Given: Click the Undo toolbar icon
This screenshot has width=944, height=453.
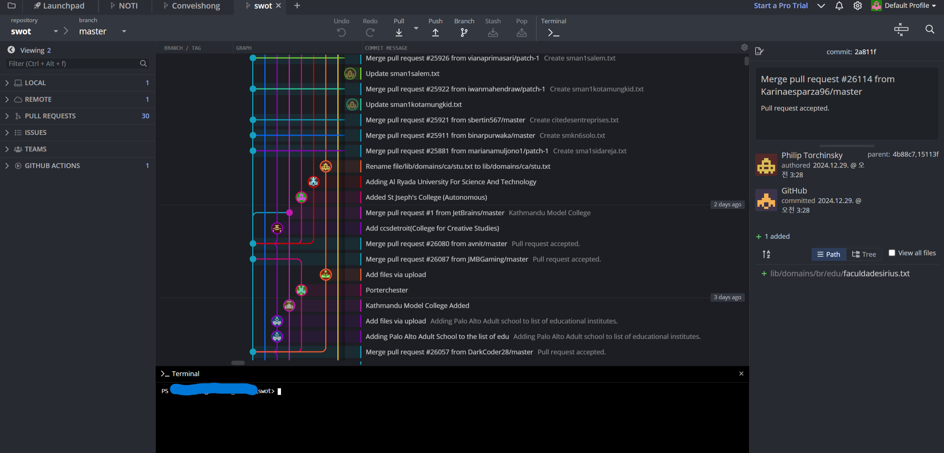Looking at the screenshot, I should (341, 32).
